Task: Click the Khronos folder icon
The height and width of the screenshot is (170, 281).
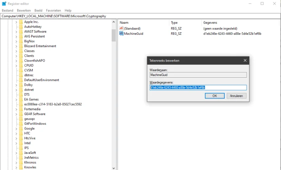Action: click(x=21, y=163)
